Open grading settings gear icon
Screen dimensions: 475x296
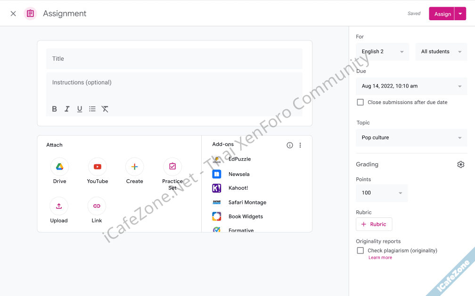click(460, 164)
